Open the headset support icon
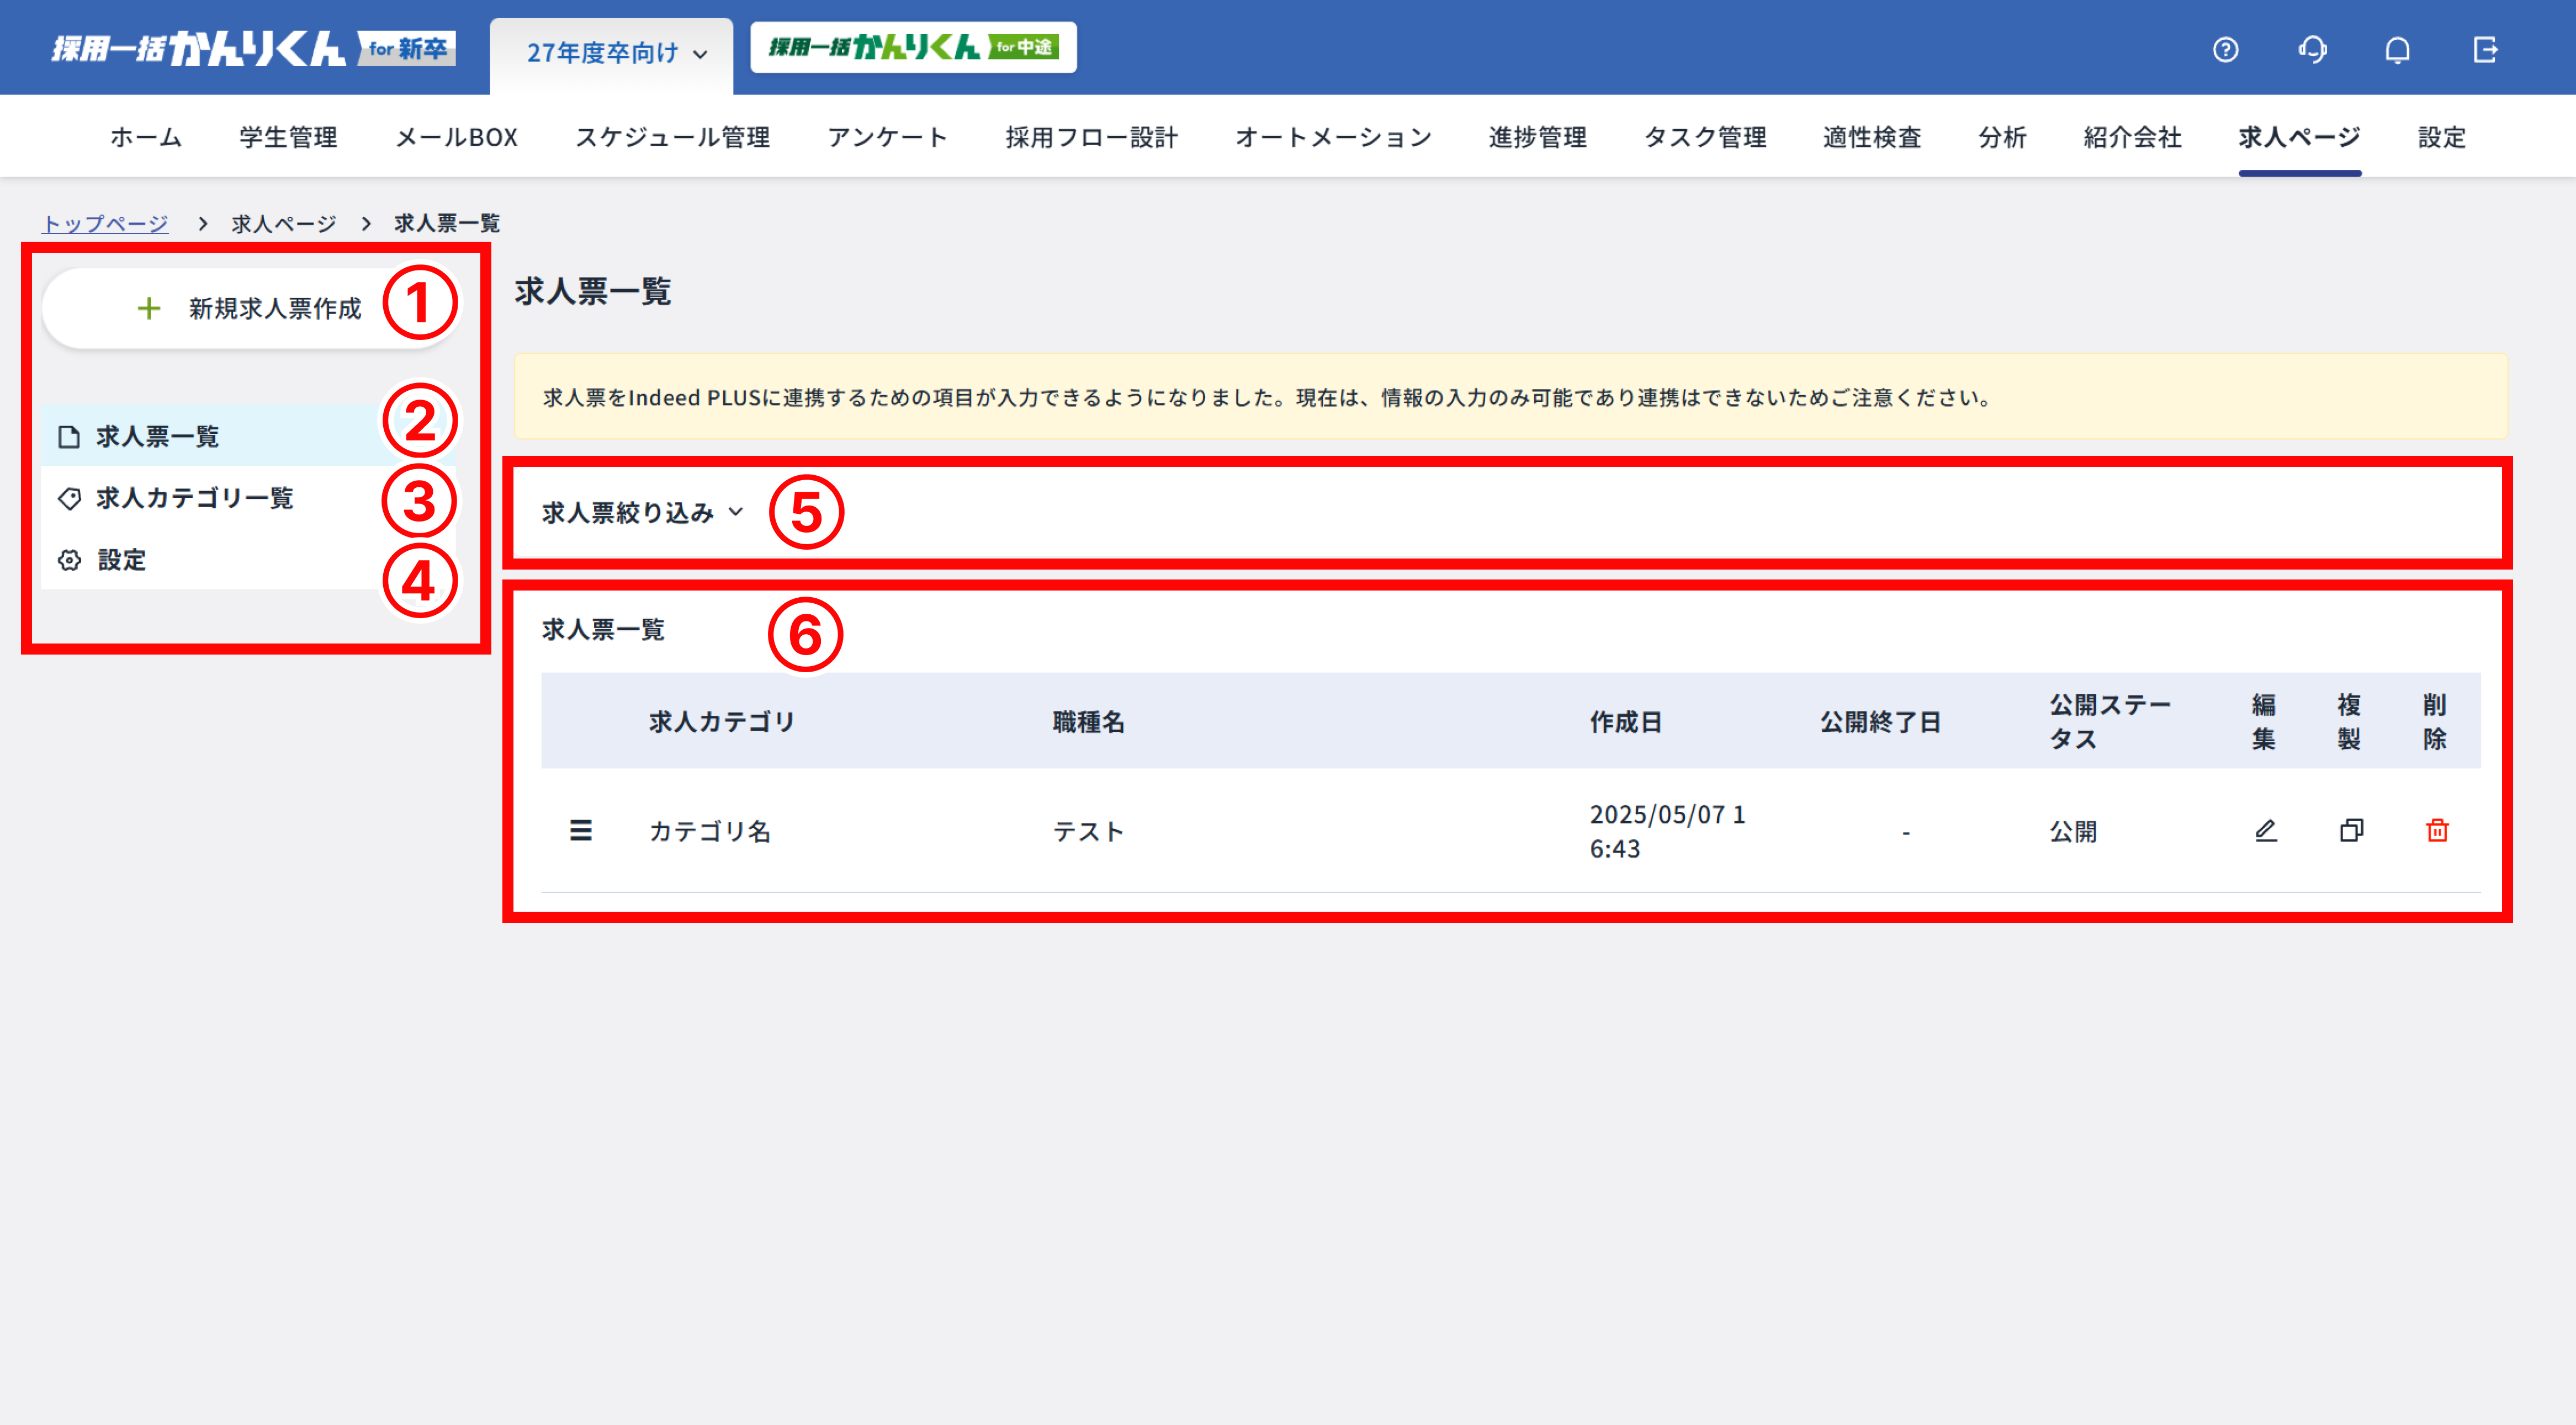 tap(2312, 49)
